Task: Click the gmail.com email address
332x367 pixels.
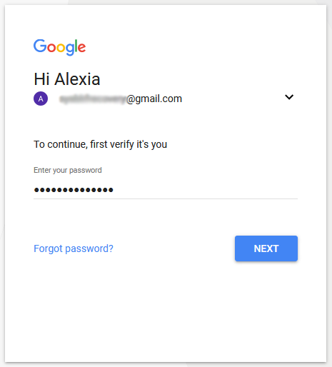Action: pyautogui.click(x=121, y=99)
